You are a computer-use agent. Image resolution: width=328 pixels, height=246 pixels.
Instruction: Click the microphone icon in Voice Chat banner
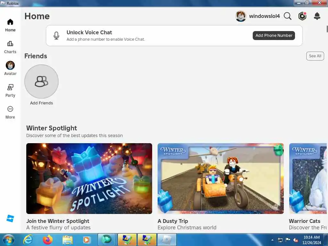56,36
